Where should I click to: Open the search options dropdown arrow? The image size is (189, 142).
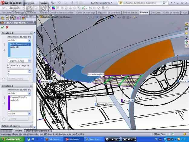(x=167, y=3)
